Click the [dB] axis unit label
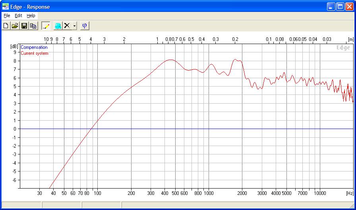The width and height of the screenshot is (356, 210). (x=14, y=46)
